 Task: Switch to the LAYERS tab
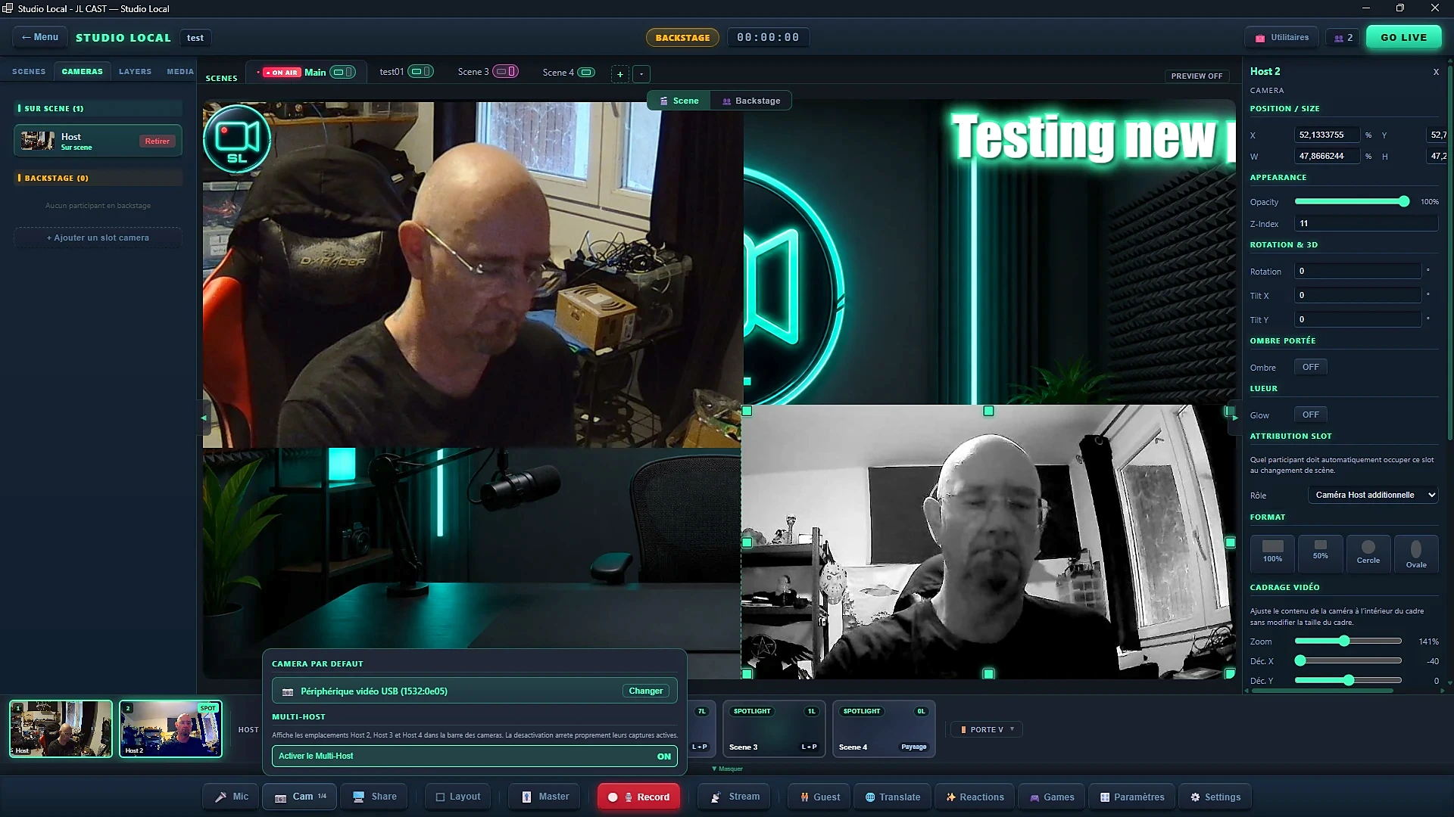pyautogui.click(x=135, y=71)
